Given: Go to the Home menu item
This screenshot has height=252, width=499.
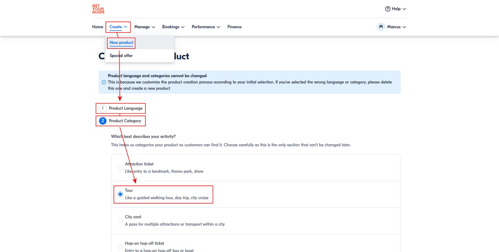Looking at the screenshot, I should click(x=98, y=27).
